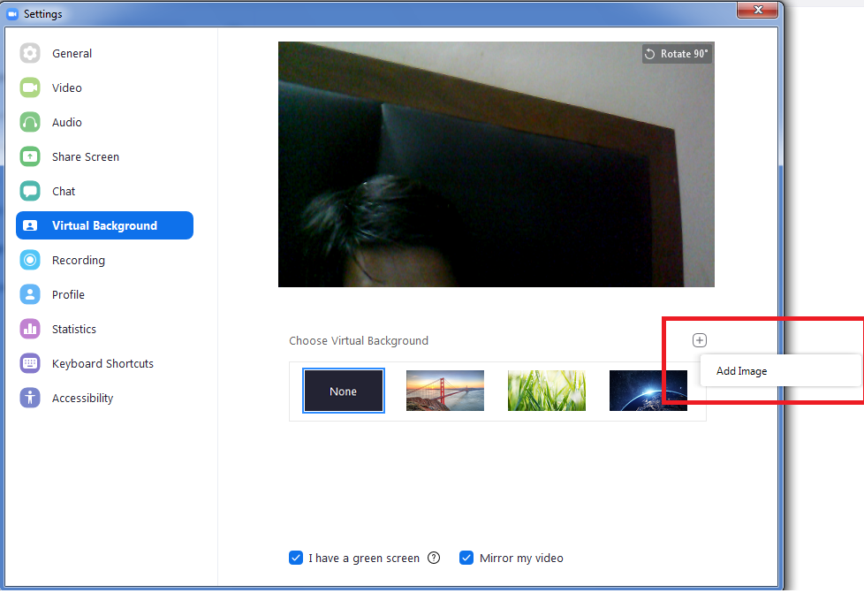
Task: Uncheck Mirror my video
Action: [466, 558]
